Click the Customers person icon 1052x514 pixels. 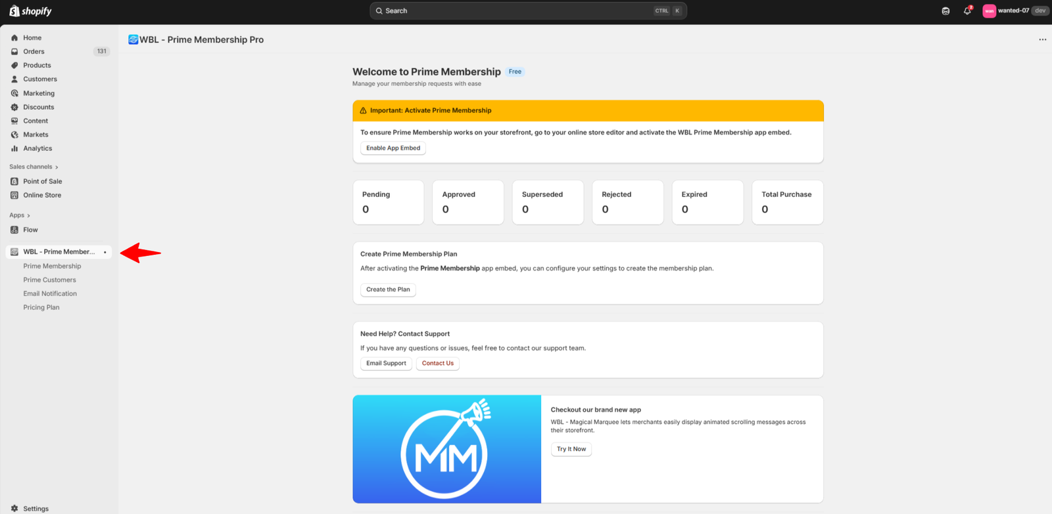tap(14, 79)
